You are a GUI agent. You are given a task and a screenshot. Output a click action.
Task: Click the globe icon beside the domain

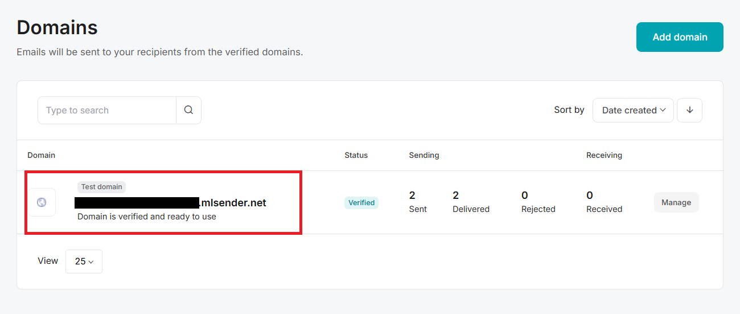coord(42,202)
